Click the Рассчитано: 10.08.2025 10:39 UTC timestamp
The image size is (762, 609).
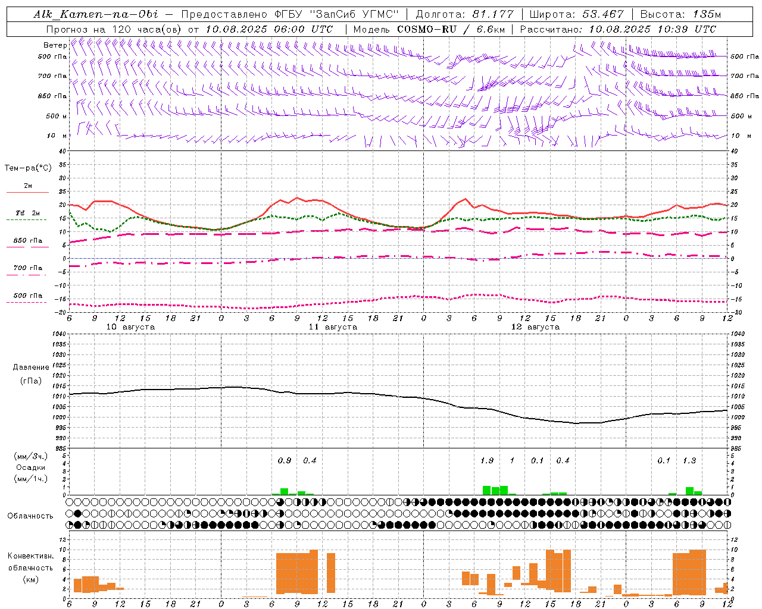[x=618, y=29]
